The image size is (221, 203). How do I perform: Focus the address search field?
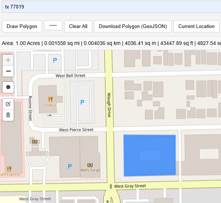[x=111, y=7]
